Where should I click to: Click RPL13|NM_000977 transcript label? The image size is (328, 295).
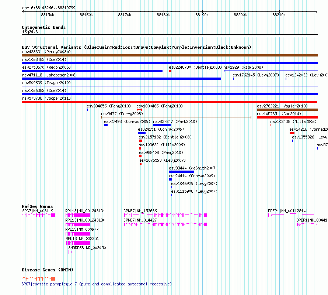point(82,229)
